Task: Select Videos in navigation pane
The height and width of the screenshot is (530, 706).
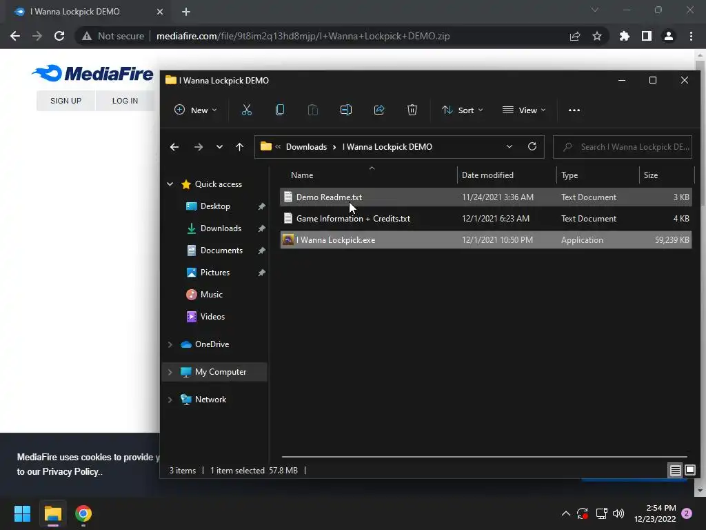Action: pos(212,316)
